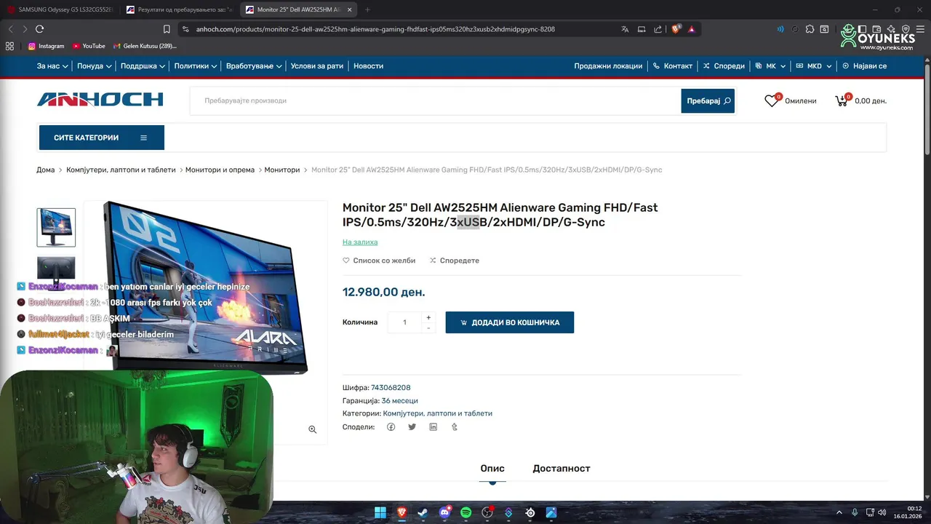Expand the Политики menu
The width and height of the screenshot is (931, 524).
pyautogui.click(x=196, y=65)
